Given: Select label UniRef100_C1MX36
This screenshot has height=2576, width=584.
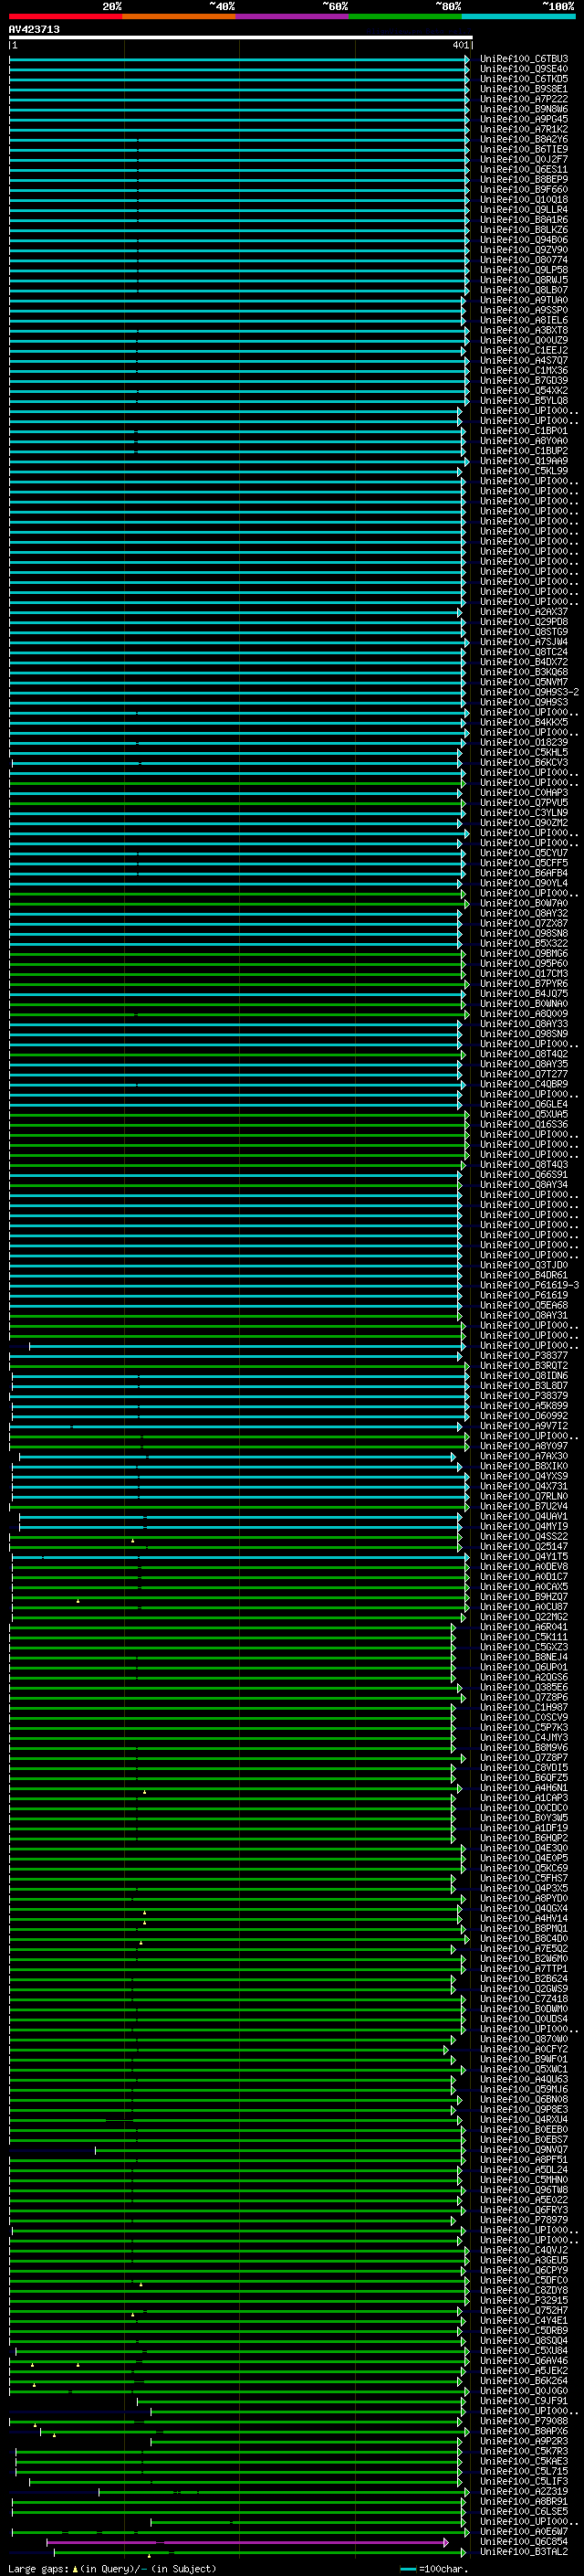Looking at the screenshot, I should 523,370.
